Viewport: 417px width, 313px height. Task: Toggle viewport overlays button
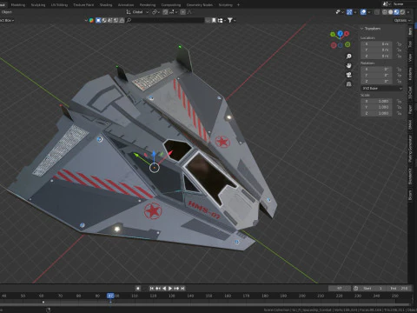pos(363,12)
